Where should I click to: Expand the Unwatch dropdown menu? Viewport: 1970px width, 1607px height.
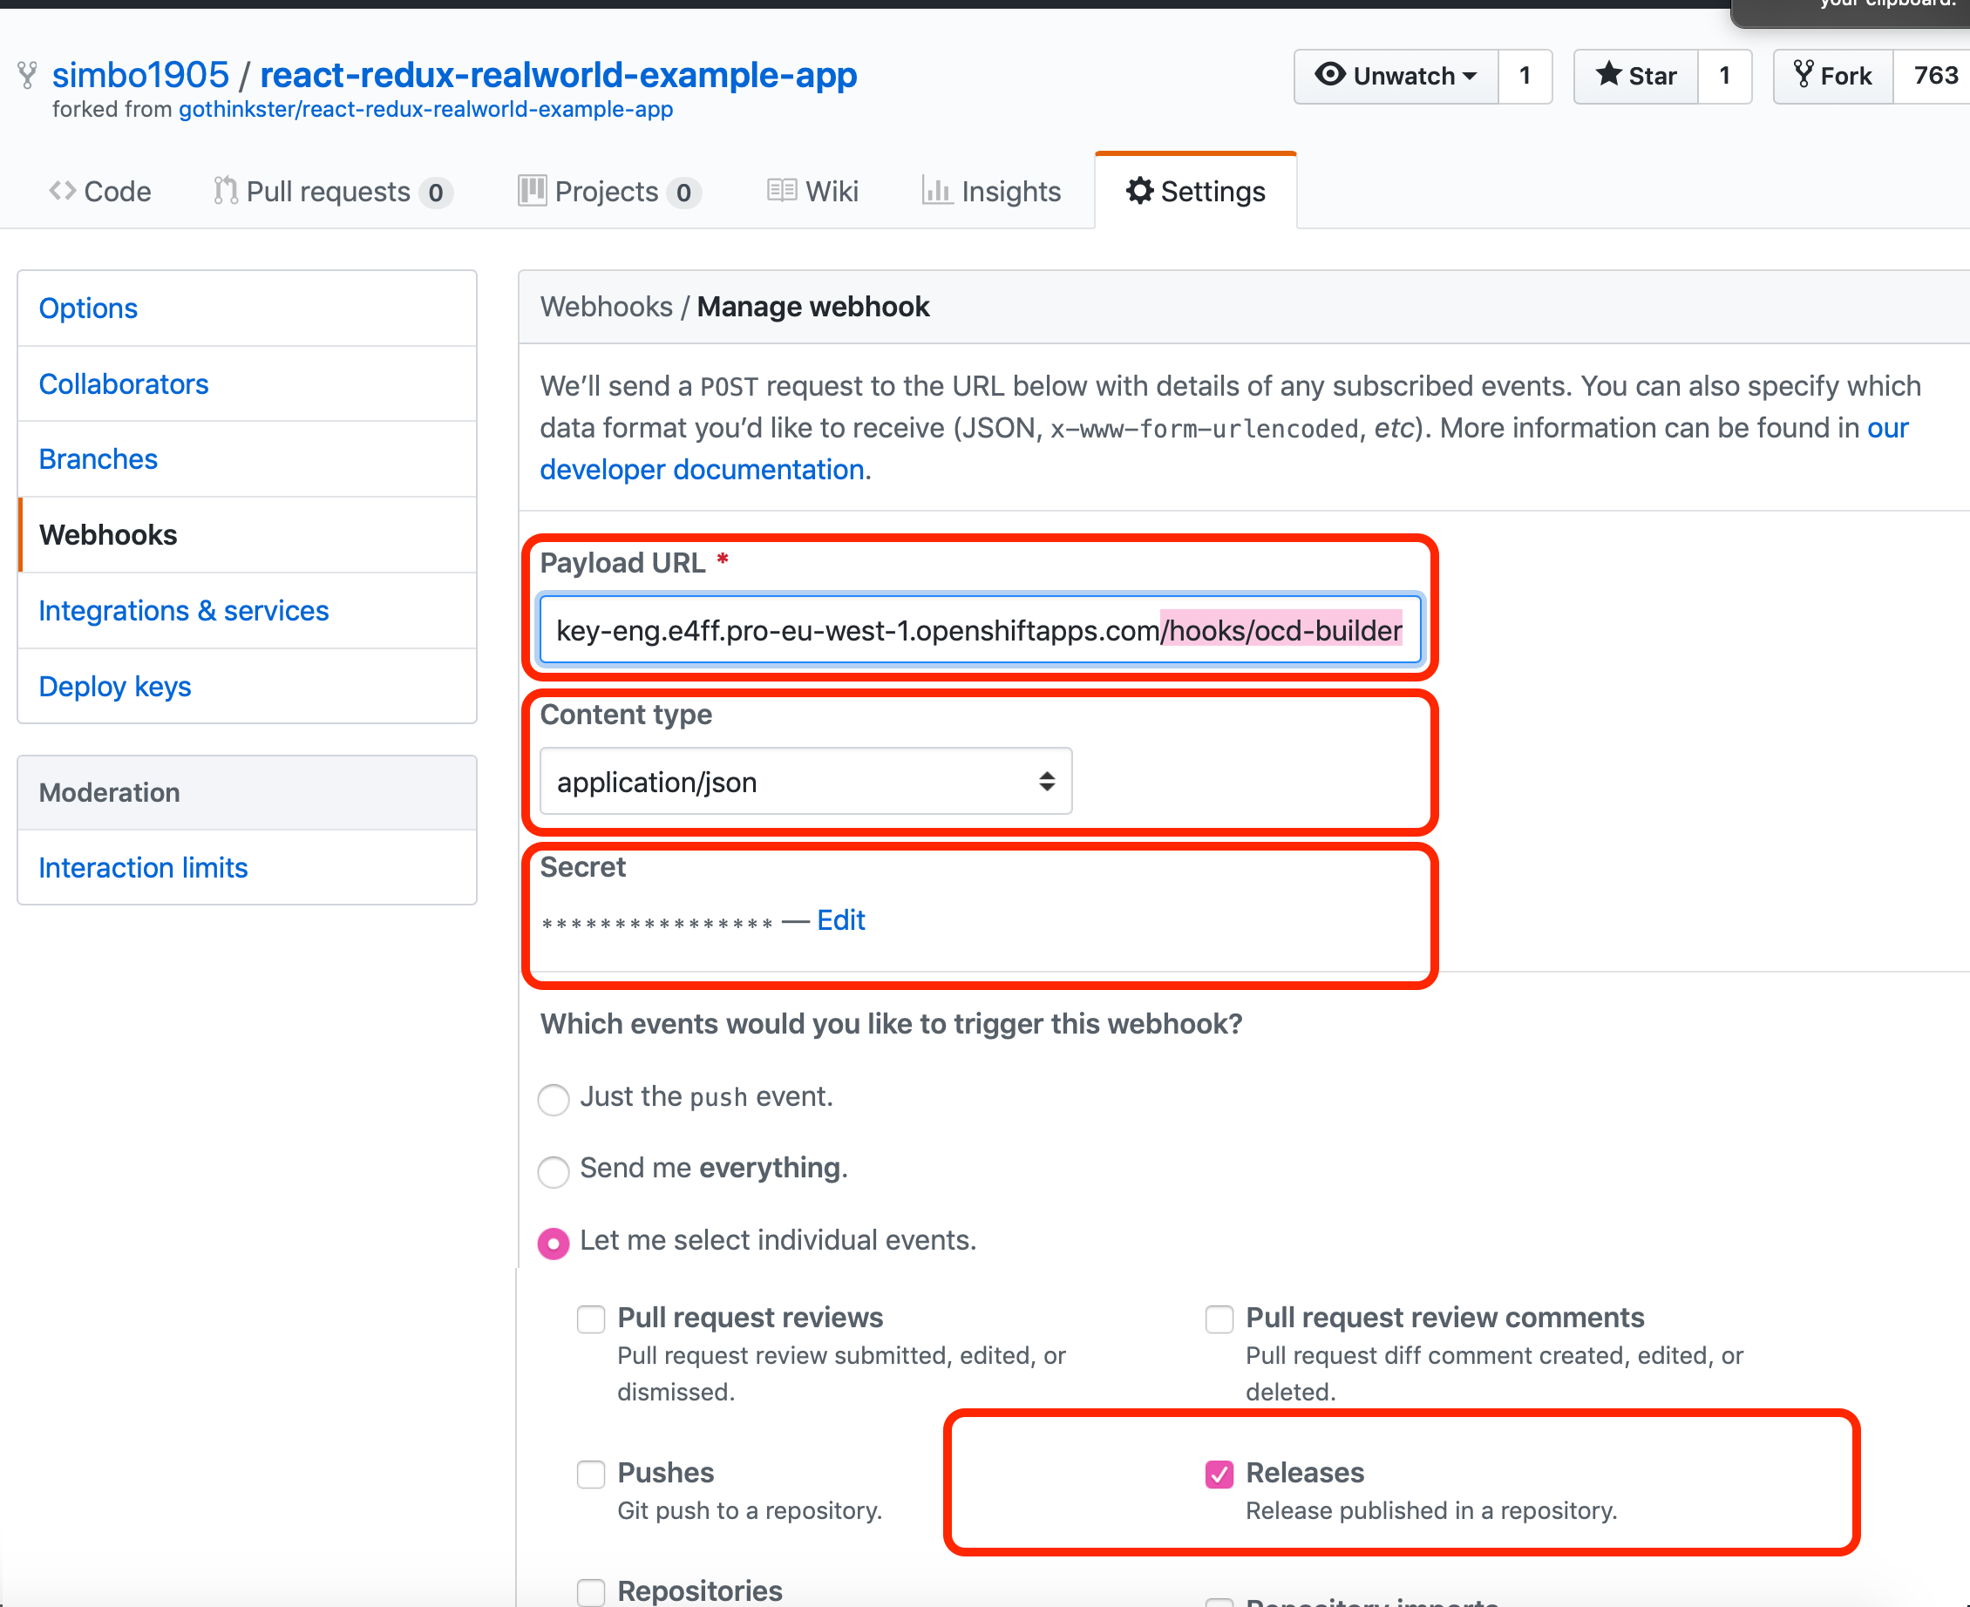1396,76
